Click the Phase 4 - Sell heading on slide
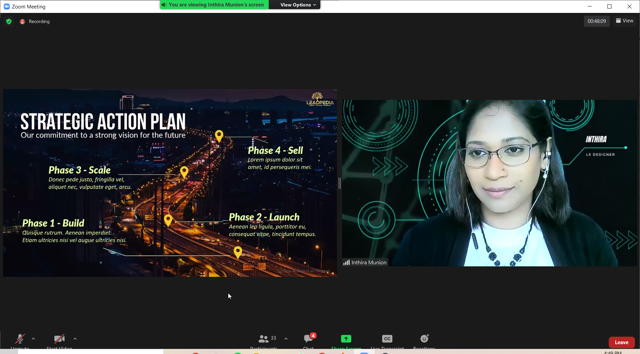Screen dimensions: 640x354 [275, 151]
